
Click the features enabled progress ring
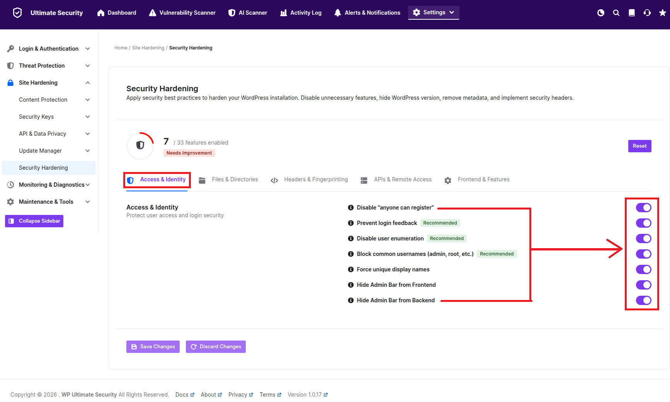(x=140, y=146)
